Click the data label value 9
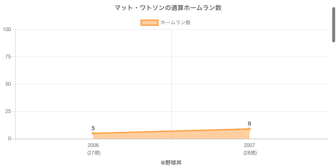Screen dimensions: 336x168 click(249, 123)
